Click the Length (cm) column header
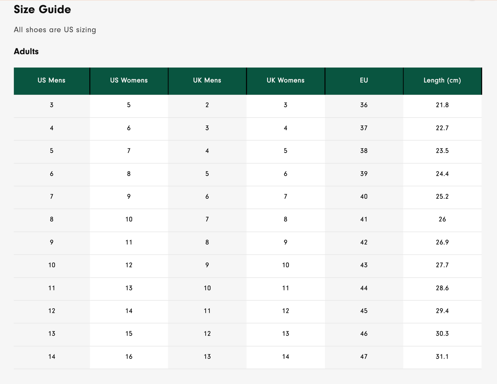Viewport: 497px width, 384px height. (x=442, y=80)
